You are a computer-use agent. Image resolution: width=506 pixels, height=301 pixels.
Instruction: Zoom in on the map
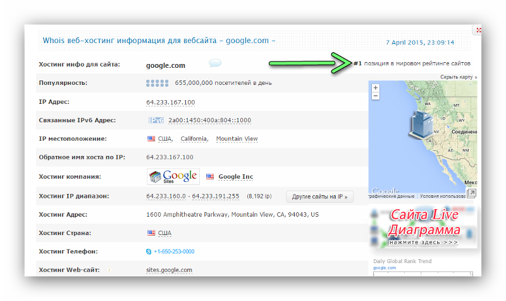point(375,88)
